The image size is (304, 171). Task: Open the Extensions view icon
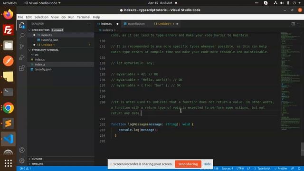[22, 68]
